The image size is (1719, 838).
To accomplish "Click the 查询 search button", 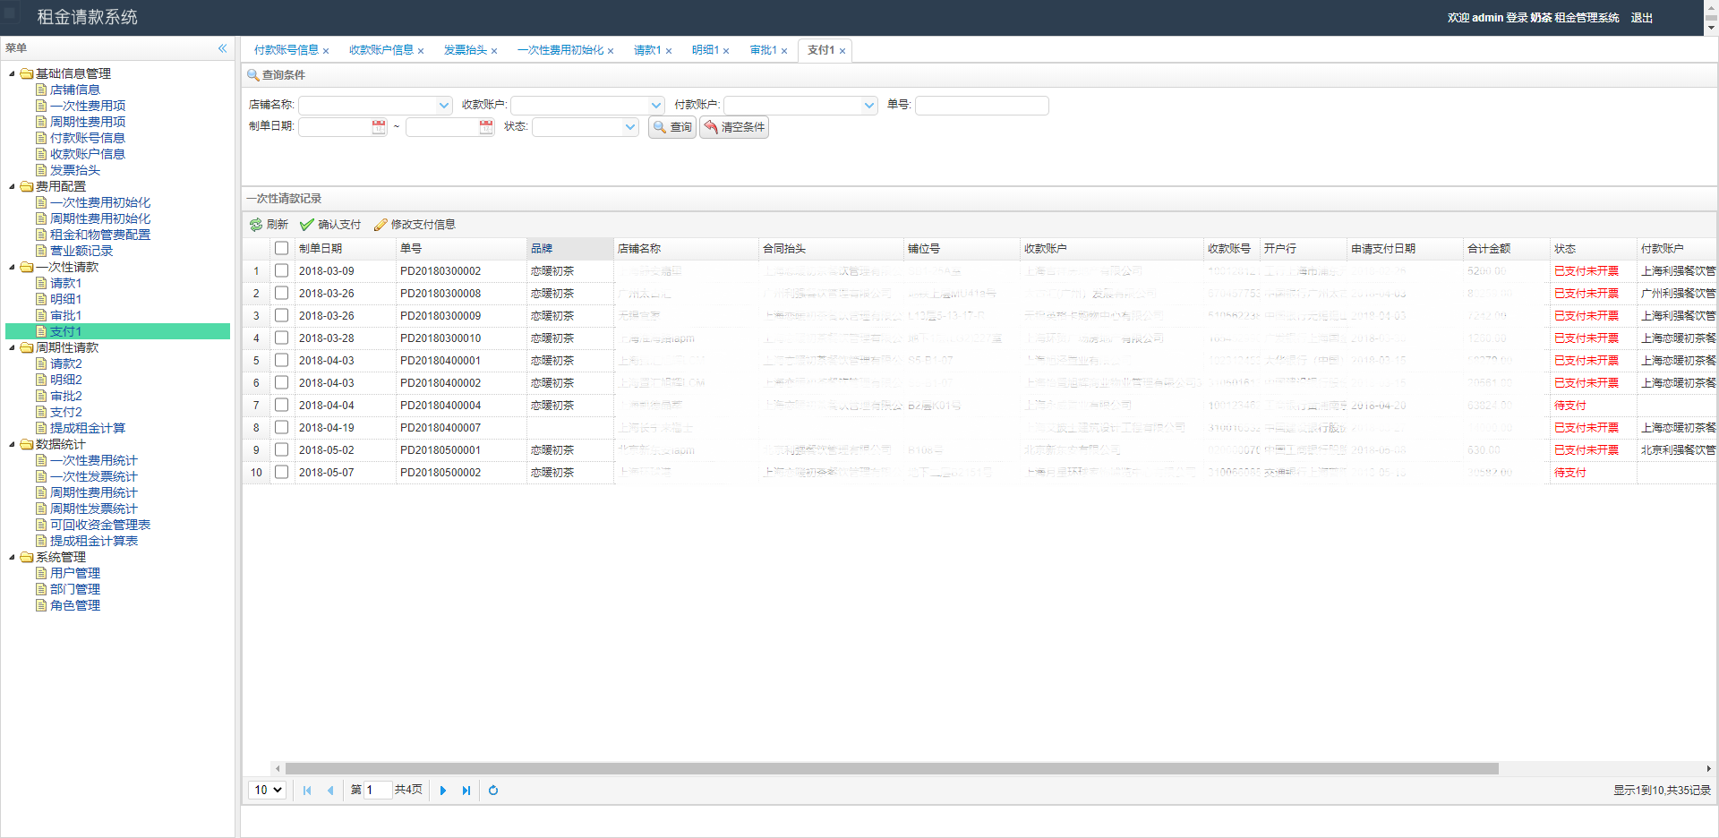I will click(672, 127).
